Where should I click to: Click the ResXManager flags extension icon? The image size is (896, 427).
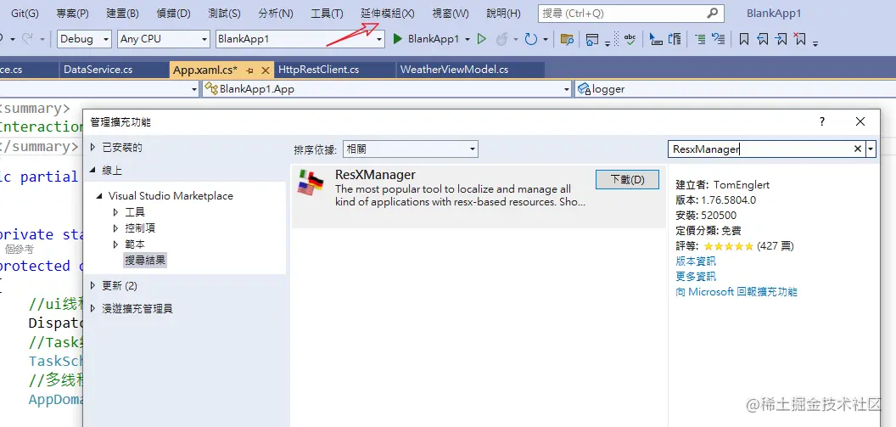click(x=311, y=183)
